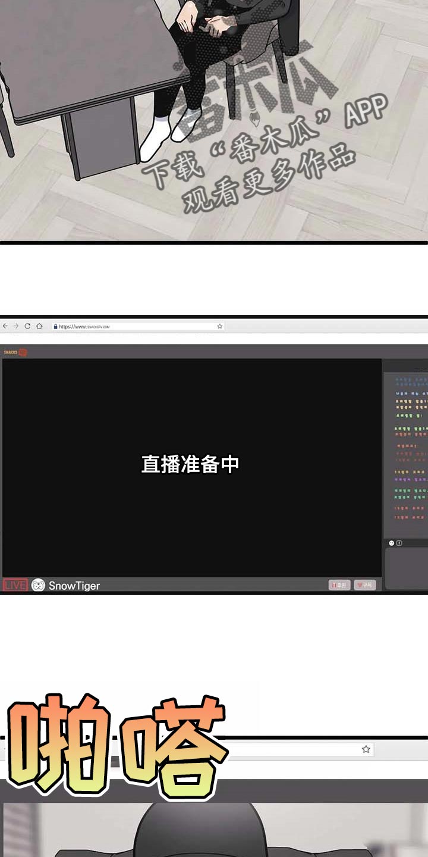
Task: Click the small icon beside chat emoji
Action: [x=399, y=543]
